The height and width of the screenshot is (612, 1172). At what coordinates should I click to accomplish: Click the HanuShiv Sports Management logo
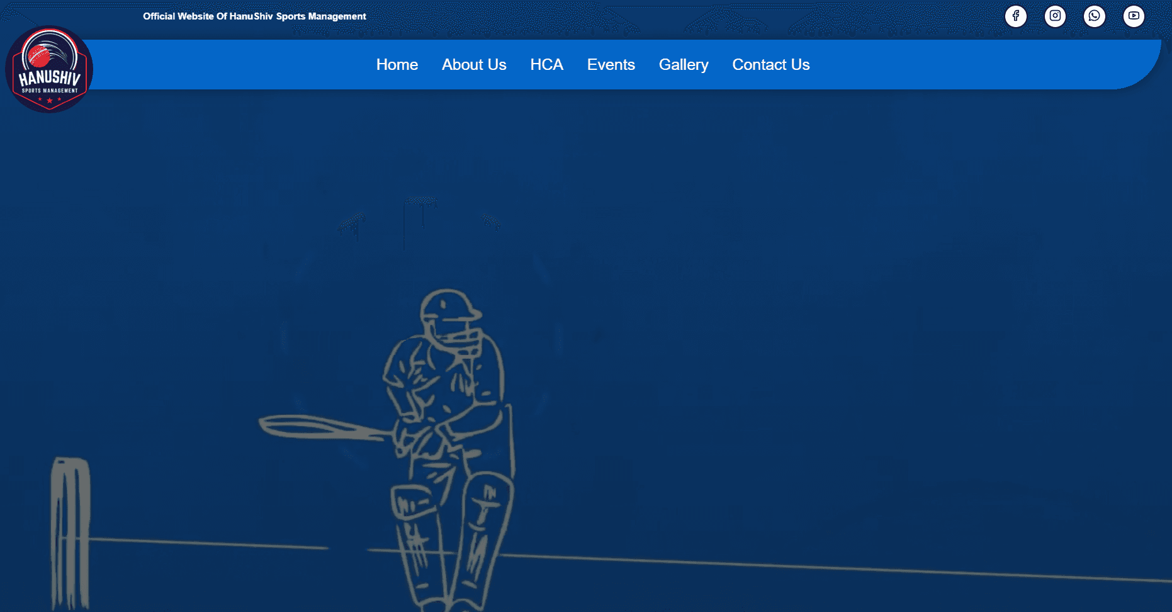(x=49, y=69)
